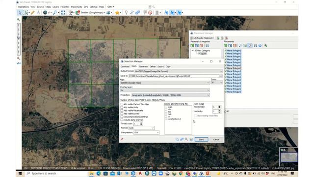Open the Operations menu
314x177 pixels.
coord(24,7)
